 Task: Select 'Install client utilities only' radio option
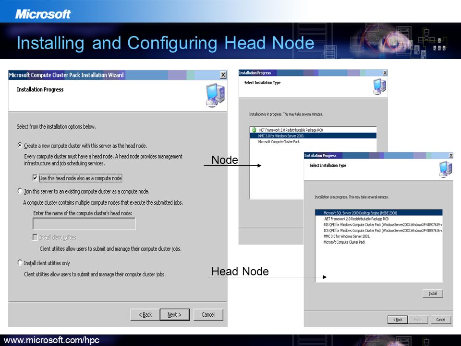pos(20,262)
